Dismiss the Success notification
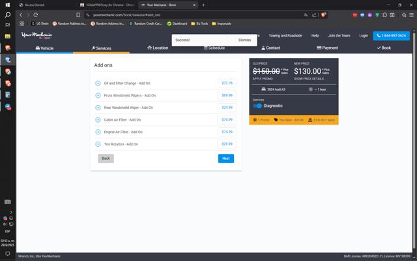The width and height of the screenshot is (417, 261). [x=245, y=40]
